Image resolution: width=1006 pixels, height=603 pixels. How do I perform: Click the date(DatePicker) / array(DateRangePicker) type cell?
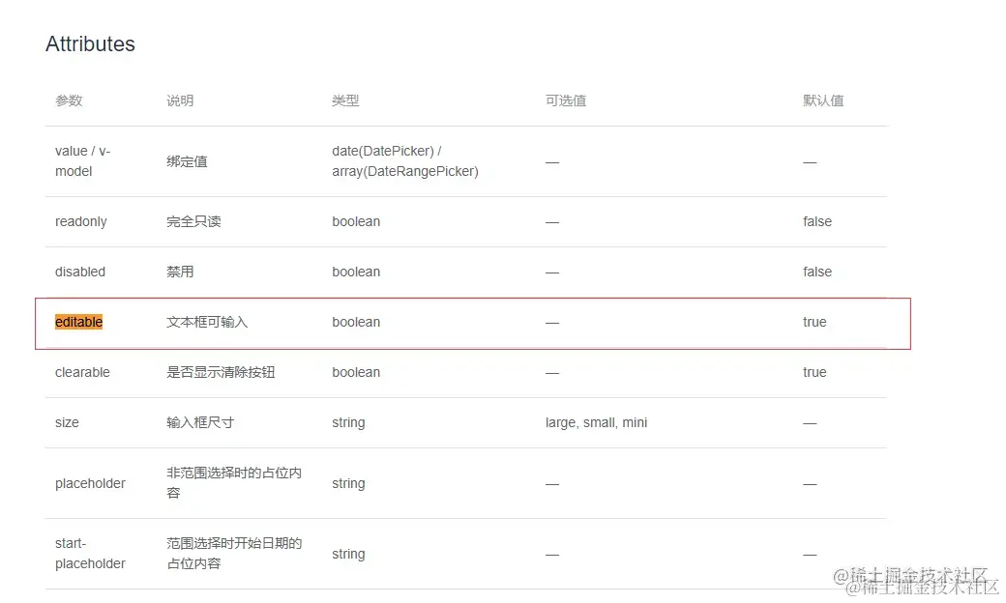(x=405, y=160)
